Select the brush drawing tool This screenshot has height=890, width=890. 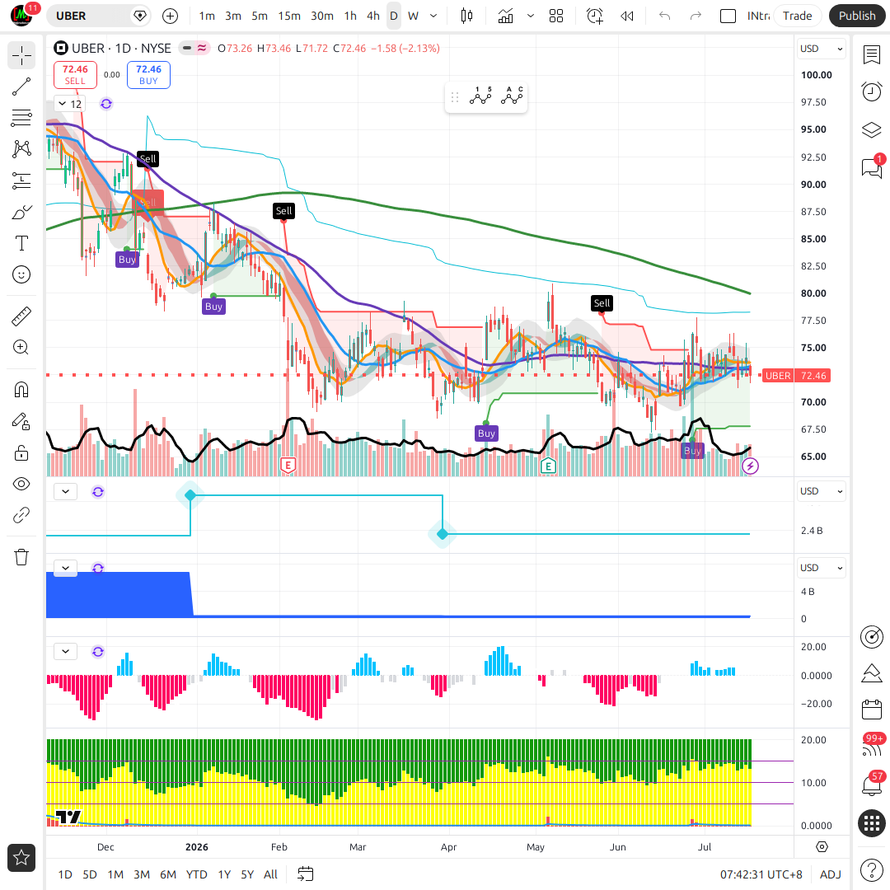pyautogui.click(x=21, y=213)
